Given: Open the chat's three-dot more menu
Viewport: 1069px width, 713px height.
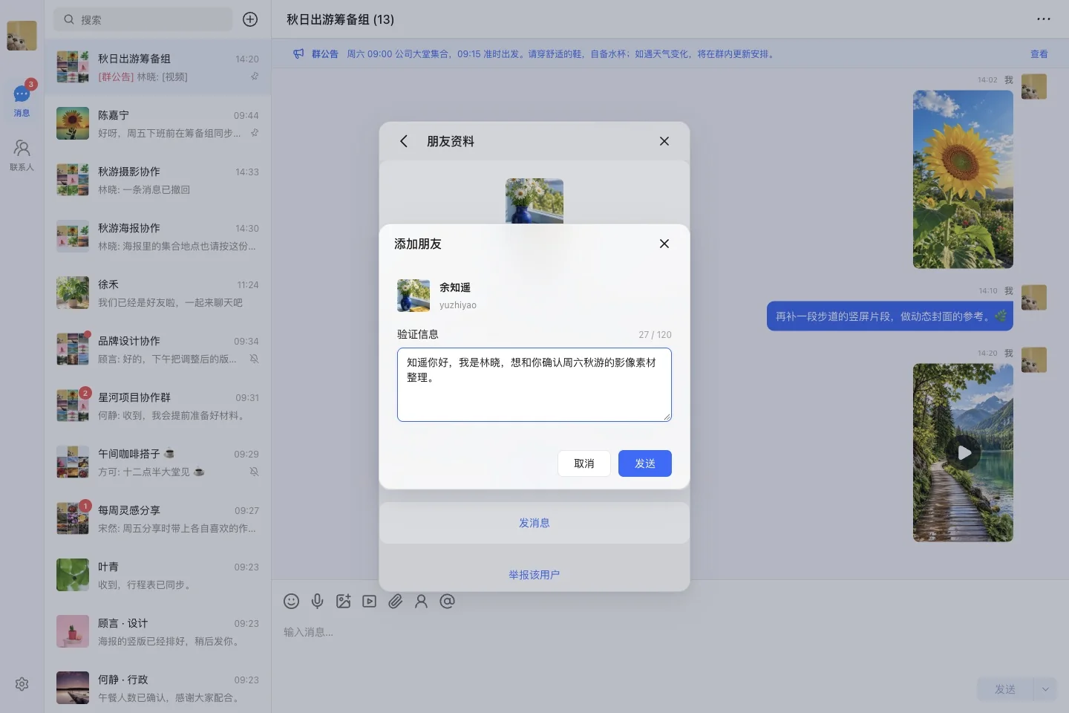Looking at the screenshot, I should 1044,19.
